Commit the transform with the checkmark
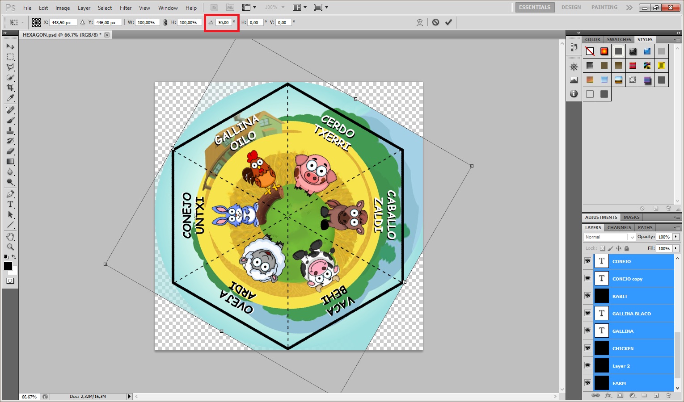This screenshot has width=684, height=402. coord(448,22)
